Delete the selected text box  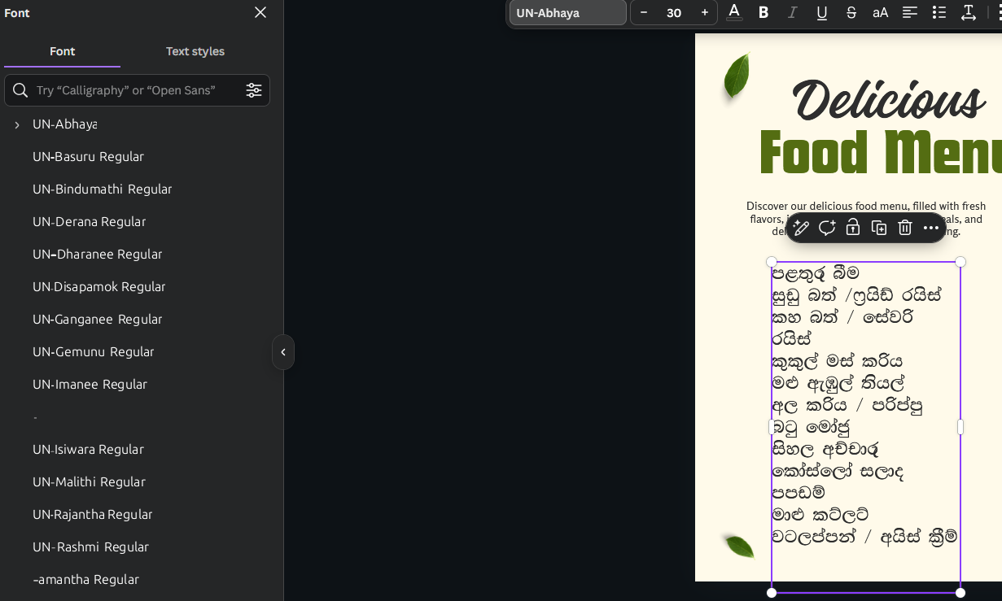click(x=905, y=228)
